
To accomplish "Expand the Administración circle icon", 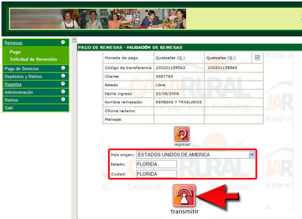I will tap(63, 92).
